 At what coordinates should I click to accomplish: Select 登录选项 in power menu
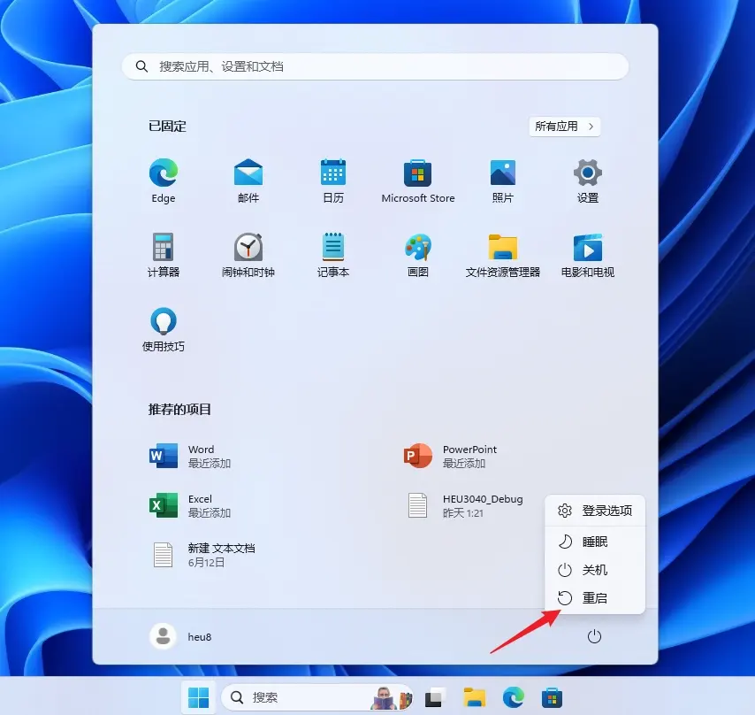[595, 511]
